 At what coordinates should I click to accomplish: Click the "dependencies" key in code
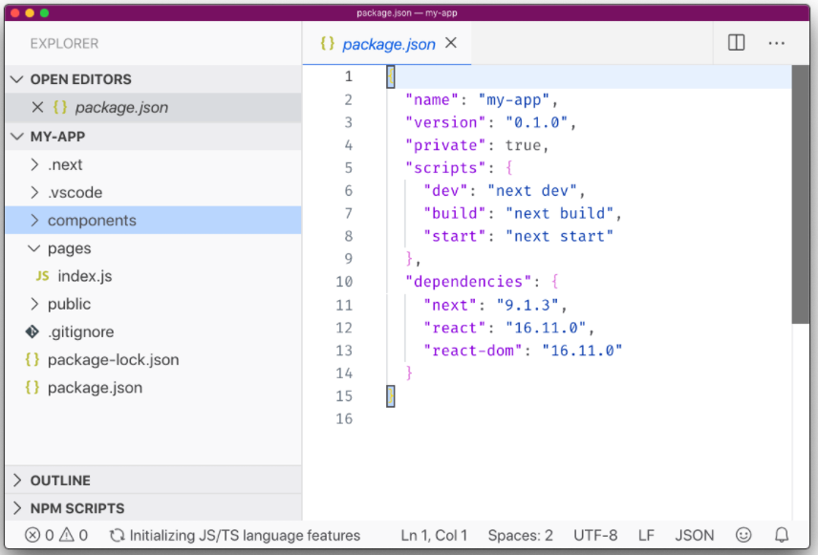click(468, 282)
